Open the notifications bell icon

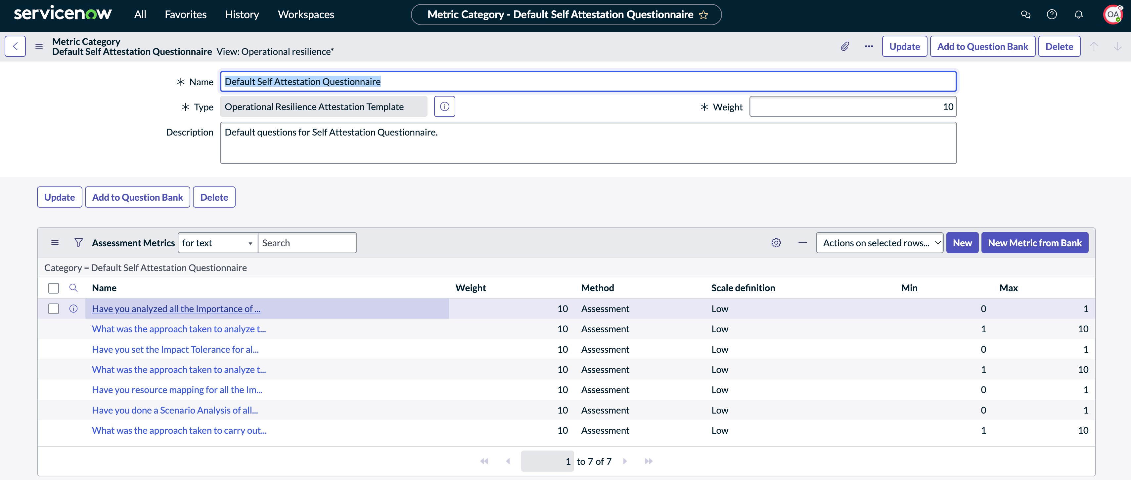(x=1078, y=15)
